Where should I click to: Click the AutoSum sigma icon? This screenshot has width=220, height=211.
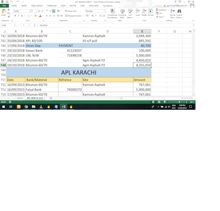pos(157,10)
